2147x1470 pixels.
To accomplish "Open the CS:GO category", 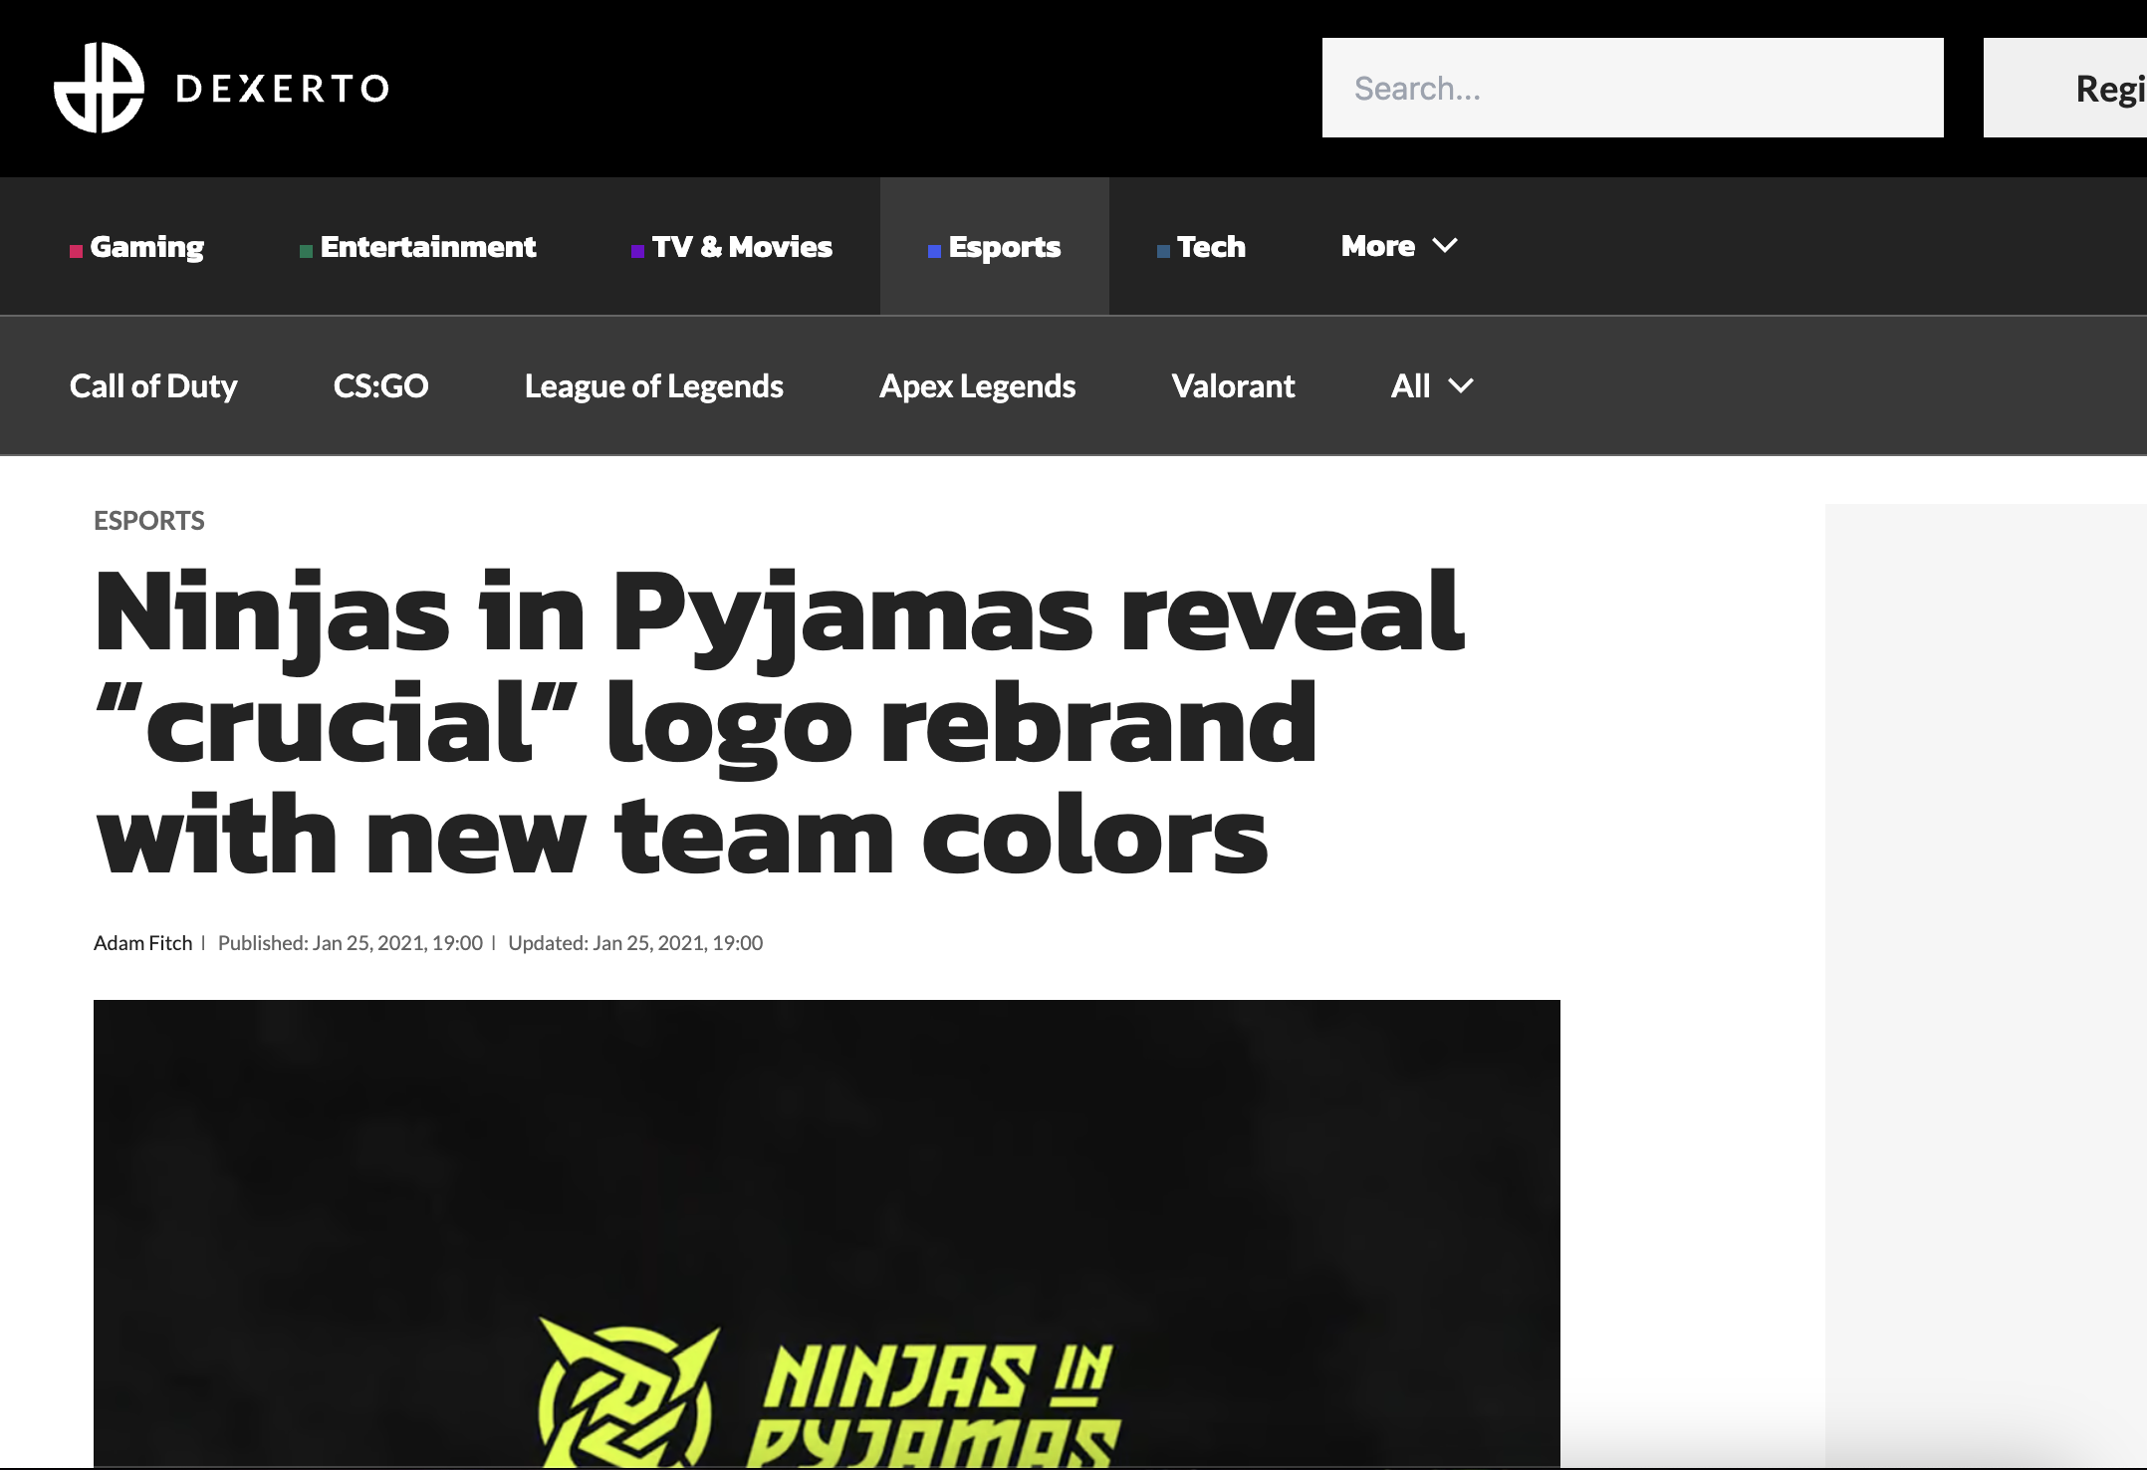I will (x=380, y=386).
